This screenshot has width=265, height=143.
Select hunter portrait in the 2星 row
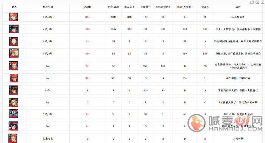14,66
